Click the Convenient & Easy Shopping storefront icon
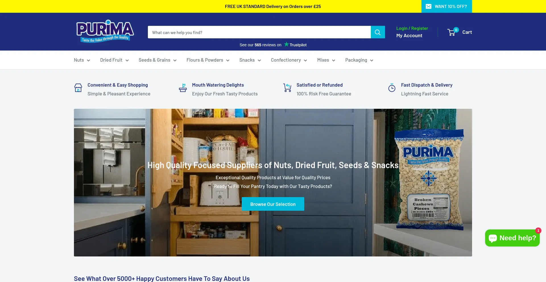Viewport: 546px width, 282px height. click(x=78, y=88)
